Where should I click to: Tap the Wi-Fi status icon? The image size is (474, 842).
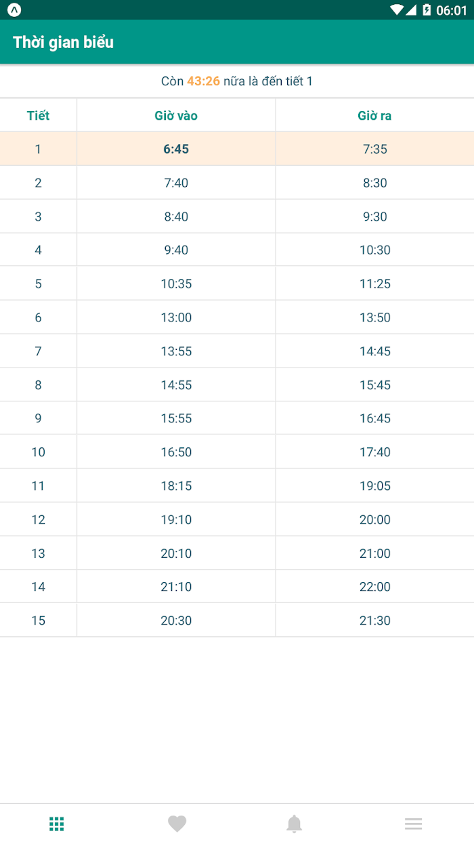(397, 9)
